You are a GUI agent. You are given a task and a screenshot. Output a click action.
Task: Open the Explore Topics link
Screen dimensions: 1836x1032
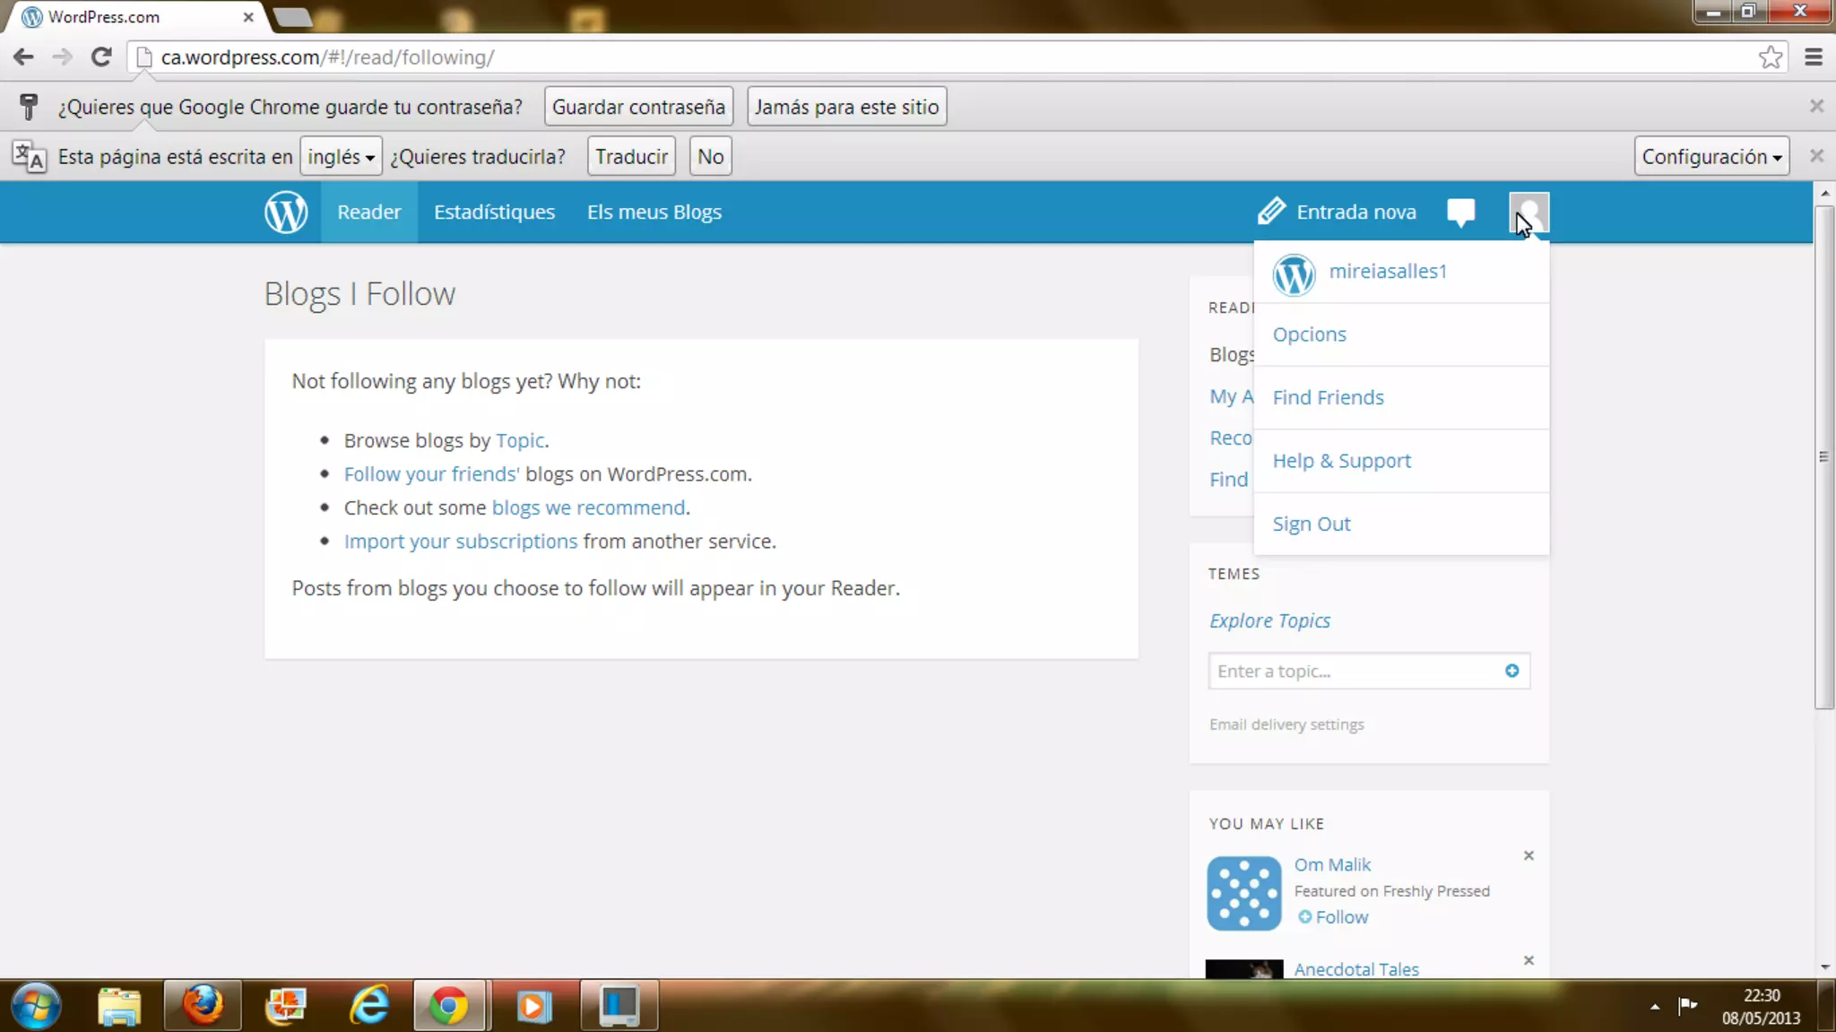tap(1269, 620)
